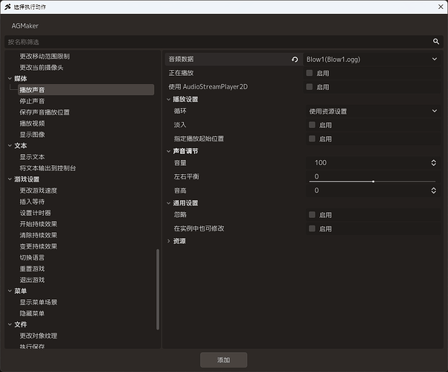Click the 添加 button
This screenshot has width=448, height=372.
[223, 360]
